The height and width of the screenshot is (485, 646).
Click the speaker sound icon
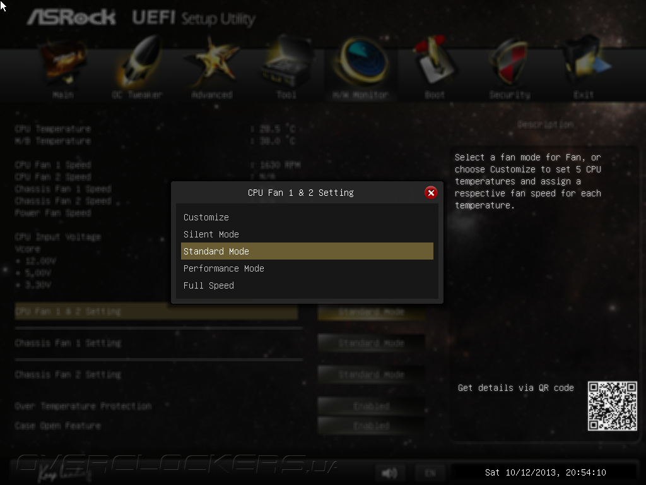[389, 472]
